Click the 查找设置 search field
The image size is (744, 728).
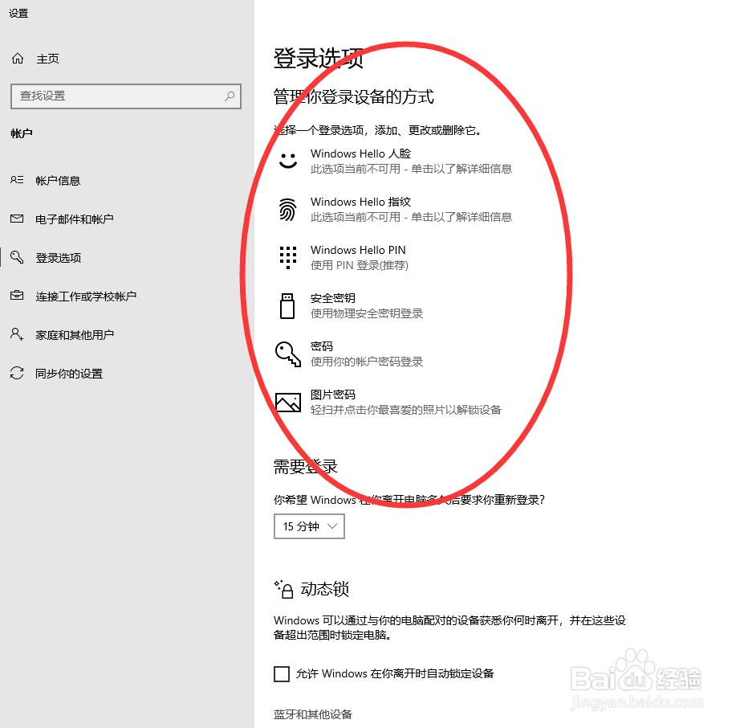pyautogui.click(x=126, y=96)
